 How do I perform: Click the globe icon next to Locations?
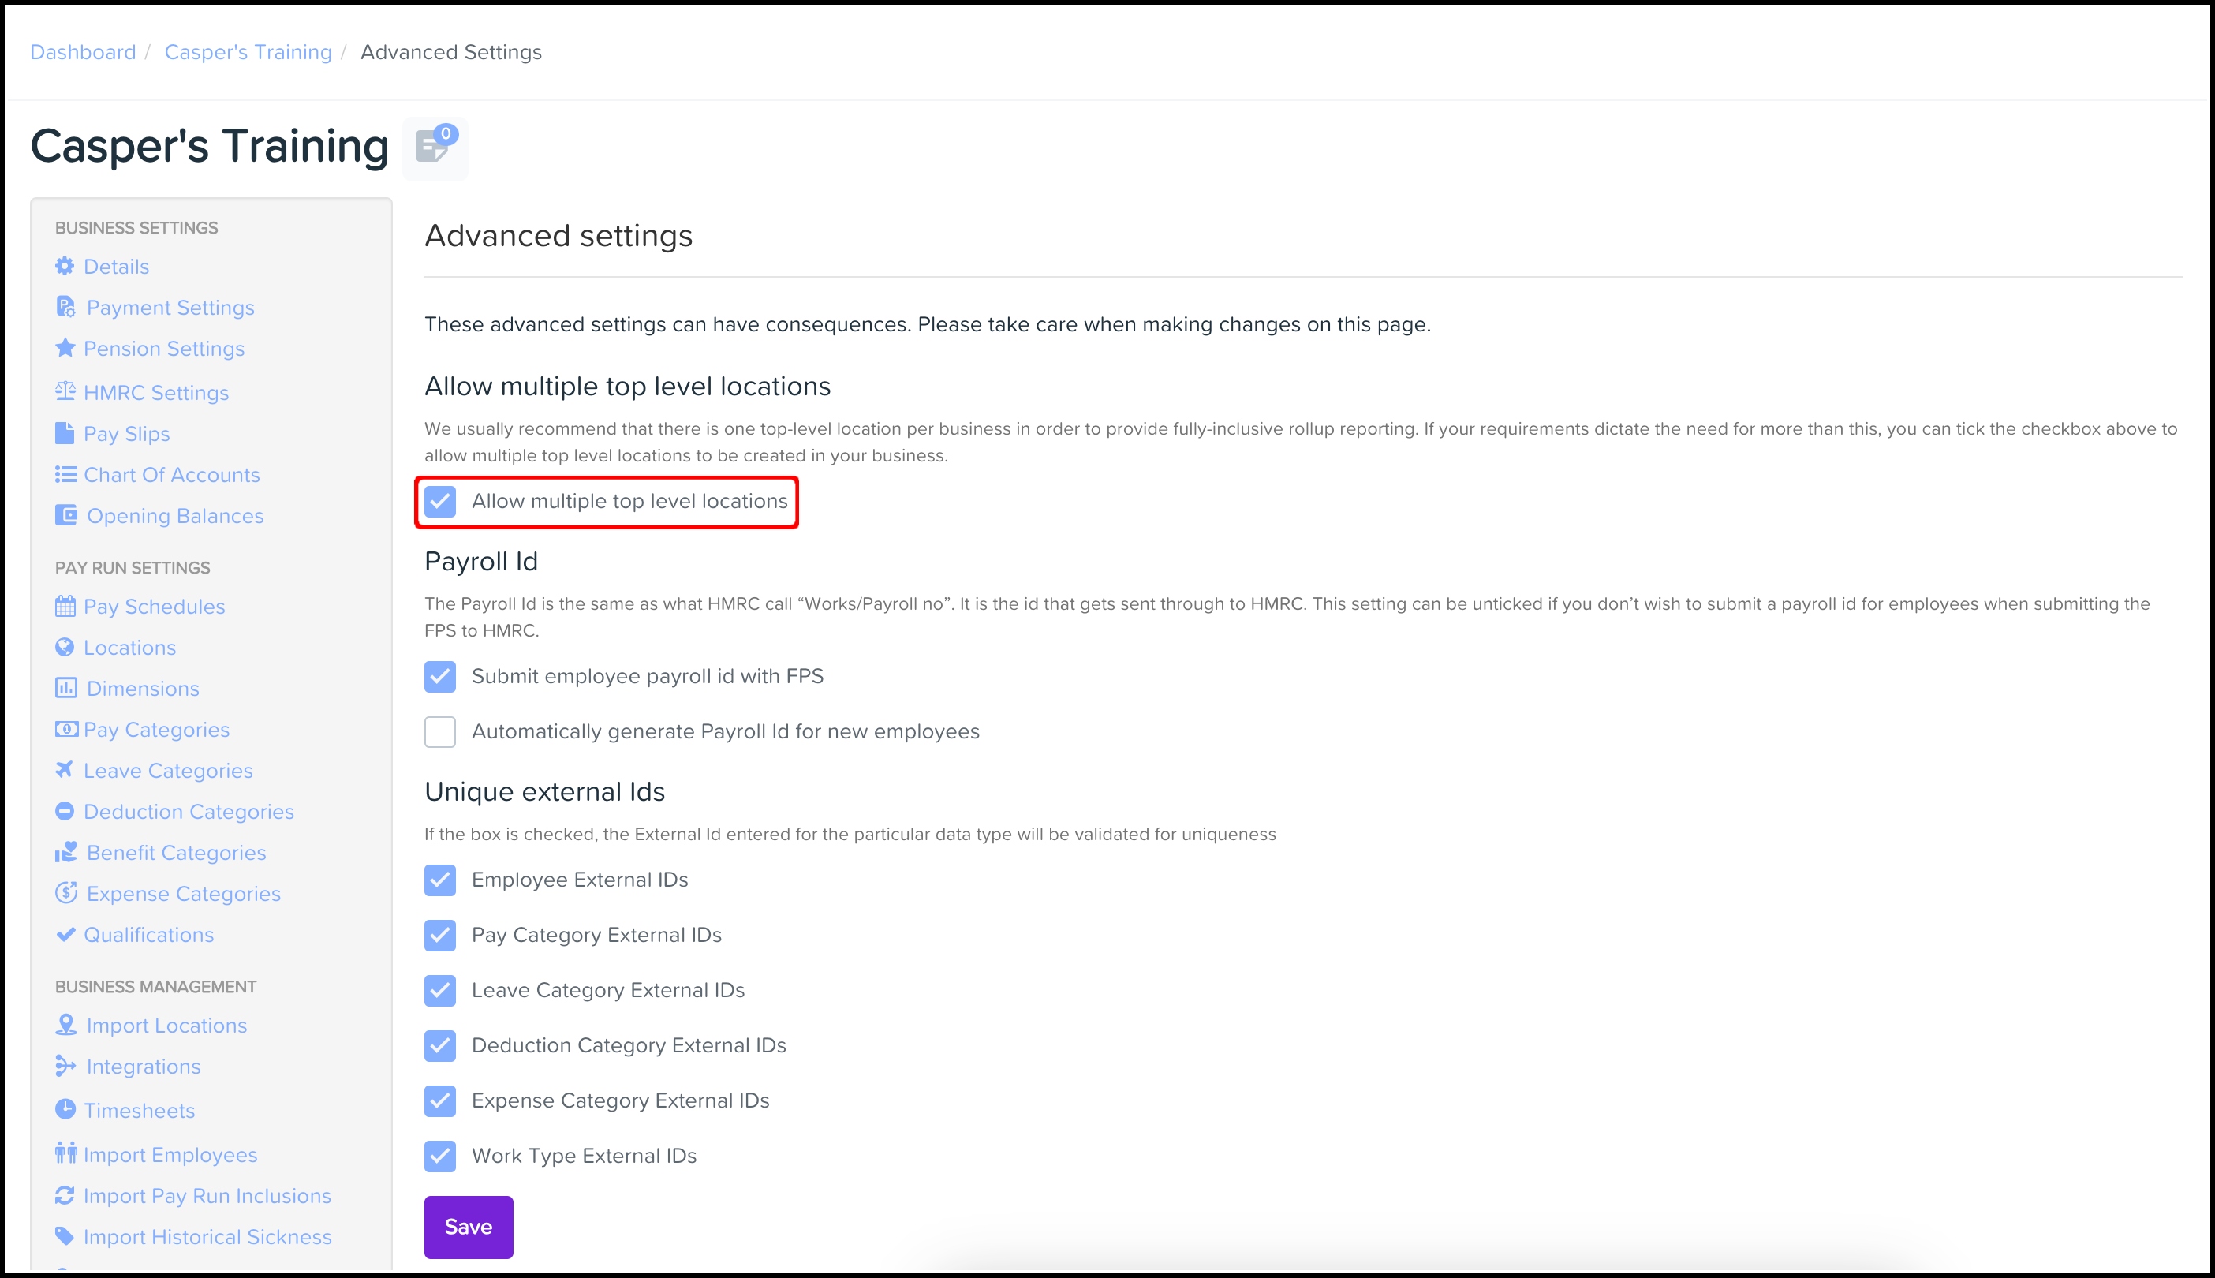point(65,648)
